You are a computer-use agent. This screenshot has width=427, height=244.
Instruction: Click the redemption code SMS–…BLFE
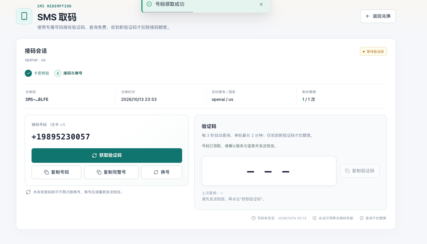(37, 99)
